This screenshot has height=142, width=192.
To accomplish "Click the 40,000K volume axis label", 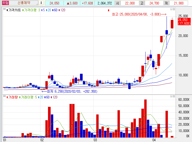I will [x=184, y=112].
